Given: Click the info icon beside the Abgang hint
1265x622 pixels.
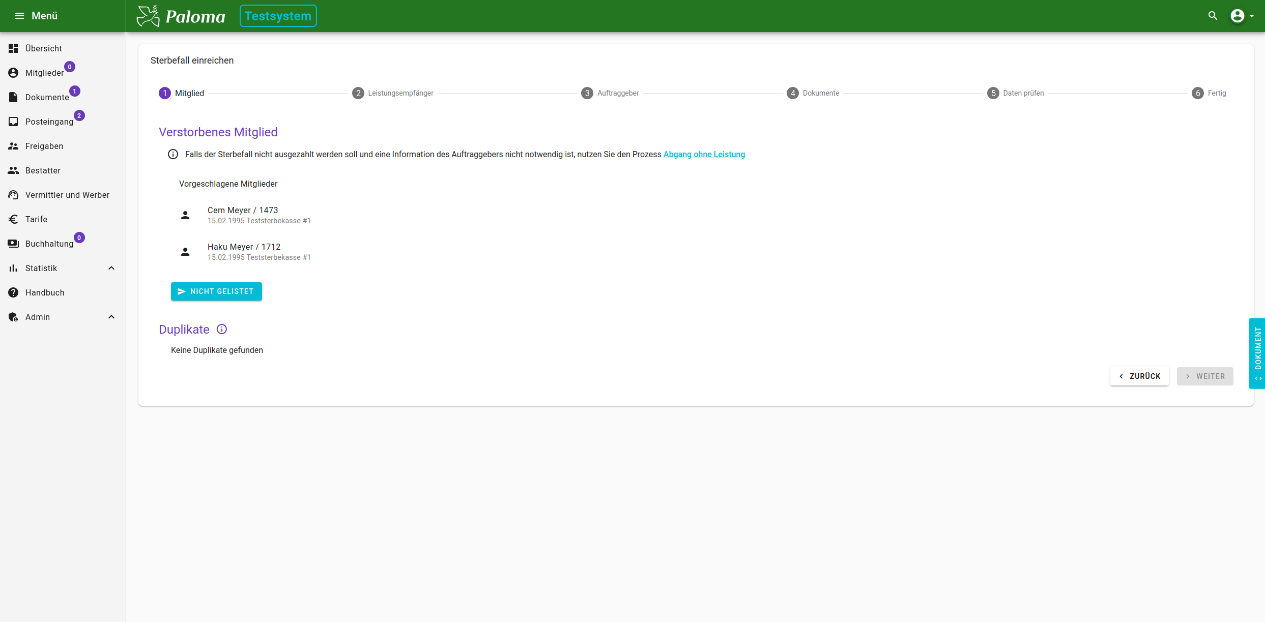Looking at the screenshot, I should click(x=173, y=154).
